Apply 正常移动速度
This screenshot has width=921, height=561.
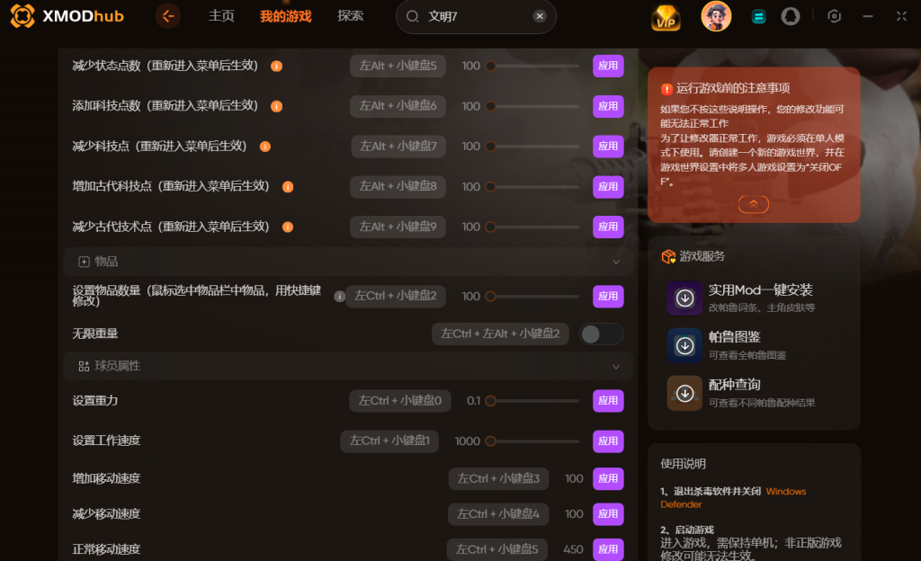608,549
